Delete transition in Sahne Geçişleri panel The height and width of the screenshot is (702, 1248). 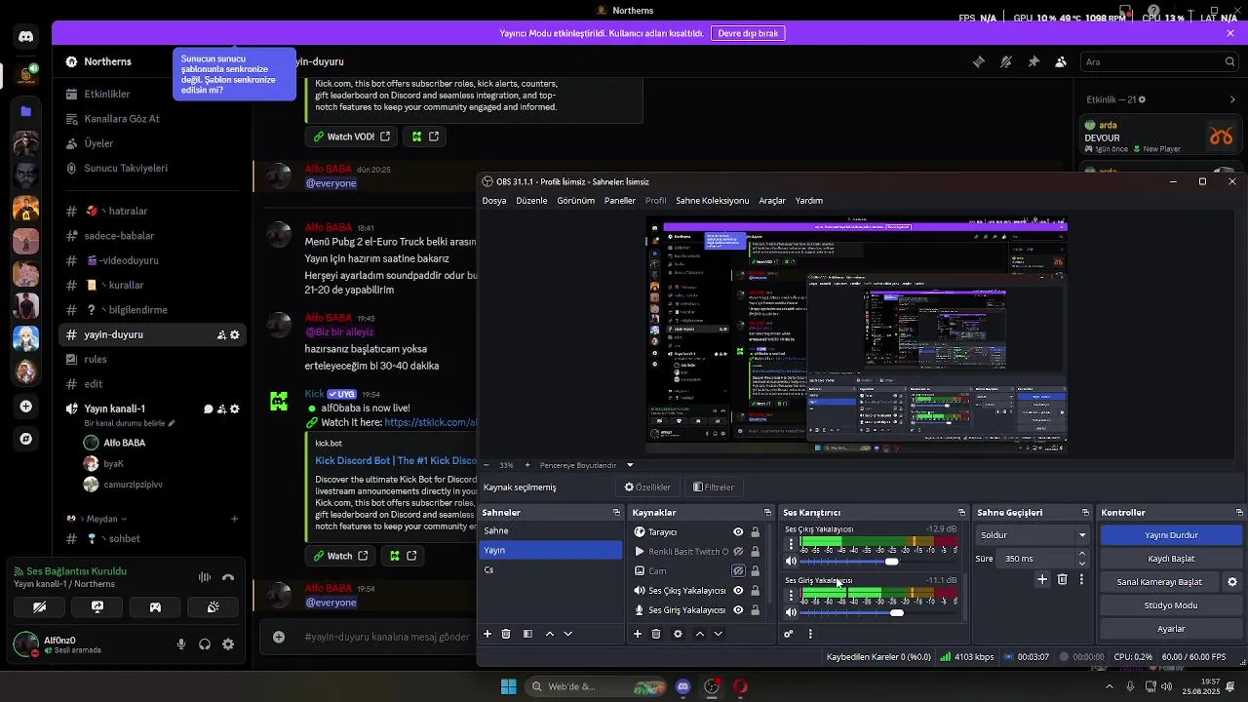(x=1063, y=579)
